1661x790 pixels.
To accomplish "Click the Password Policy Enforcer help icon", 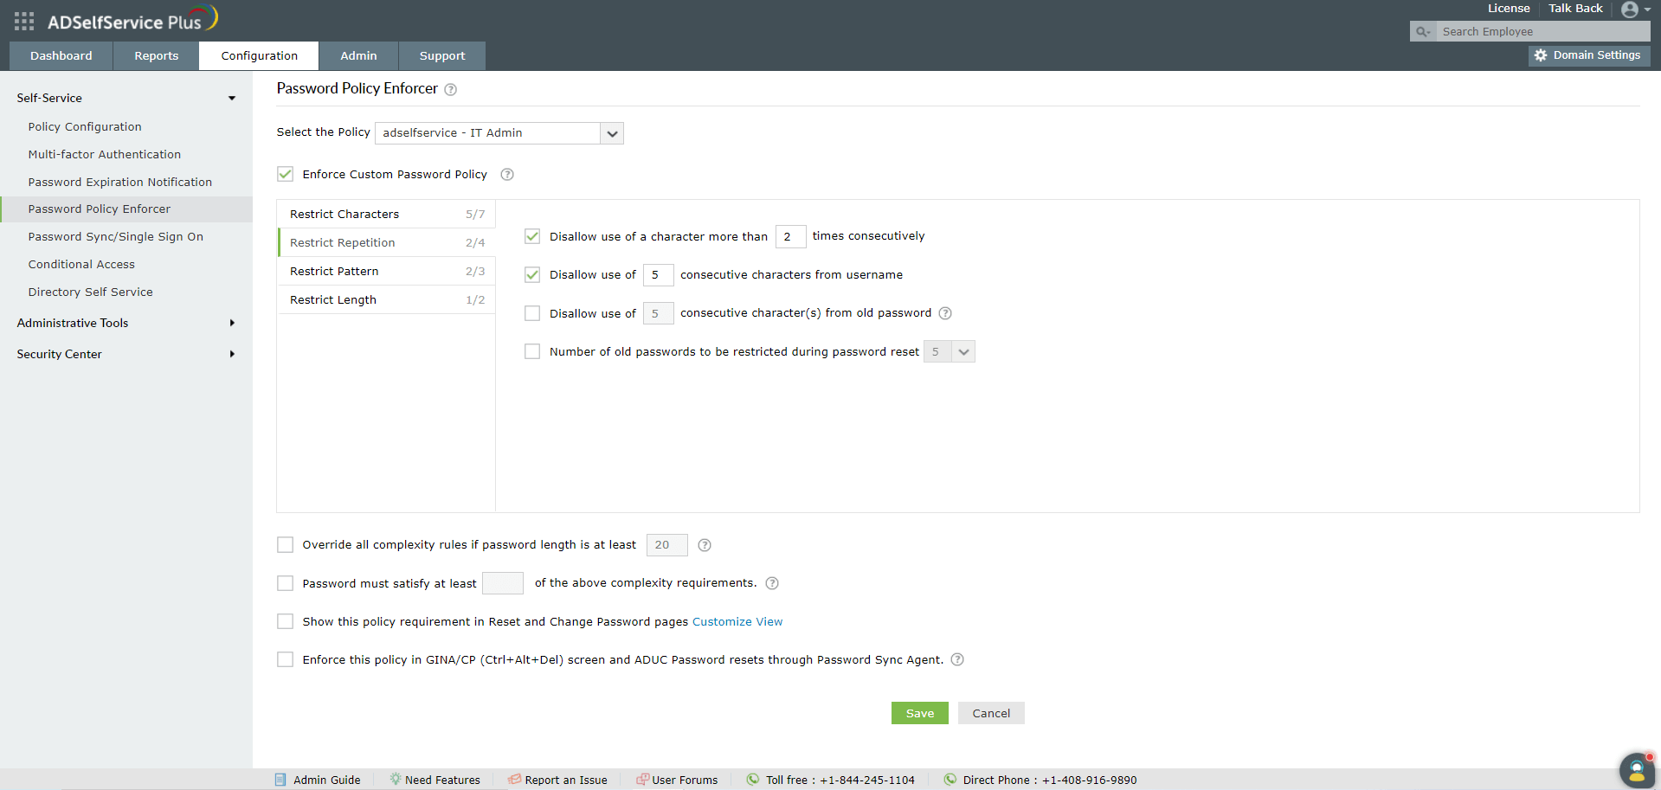I will coord(450,89).
